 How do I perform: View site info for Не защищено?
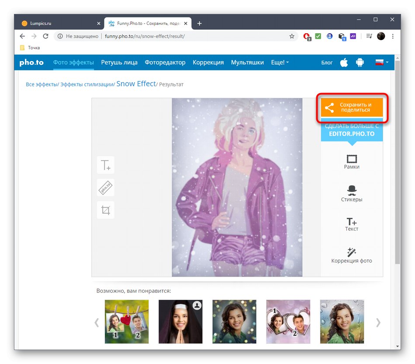(78, 36)
